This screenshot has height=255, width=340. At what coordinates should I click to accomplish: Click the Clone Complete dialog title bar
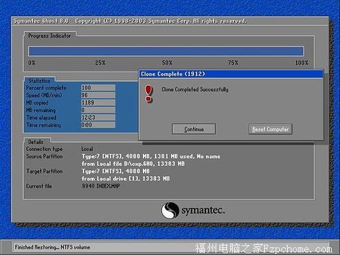pyautogui.click(x=231, y=74)
